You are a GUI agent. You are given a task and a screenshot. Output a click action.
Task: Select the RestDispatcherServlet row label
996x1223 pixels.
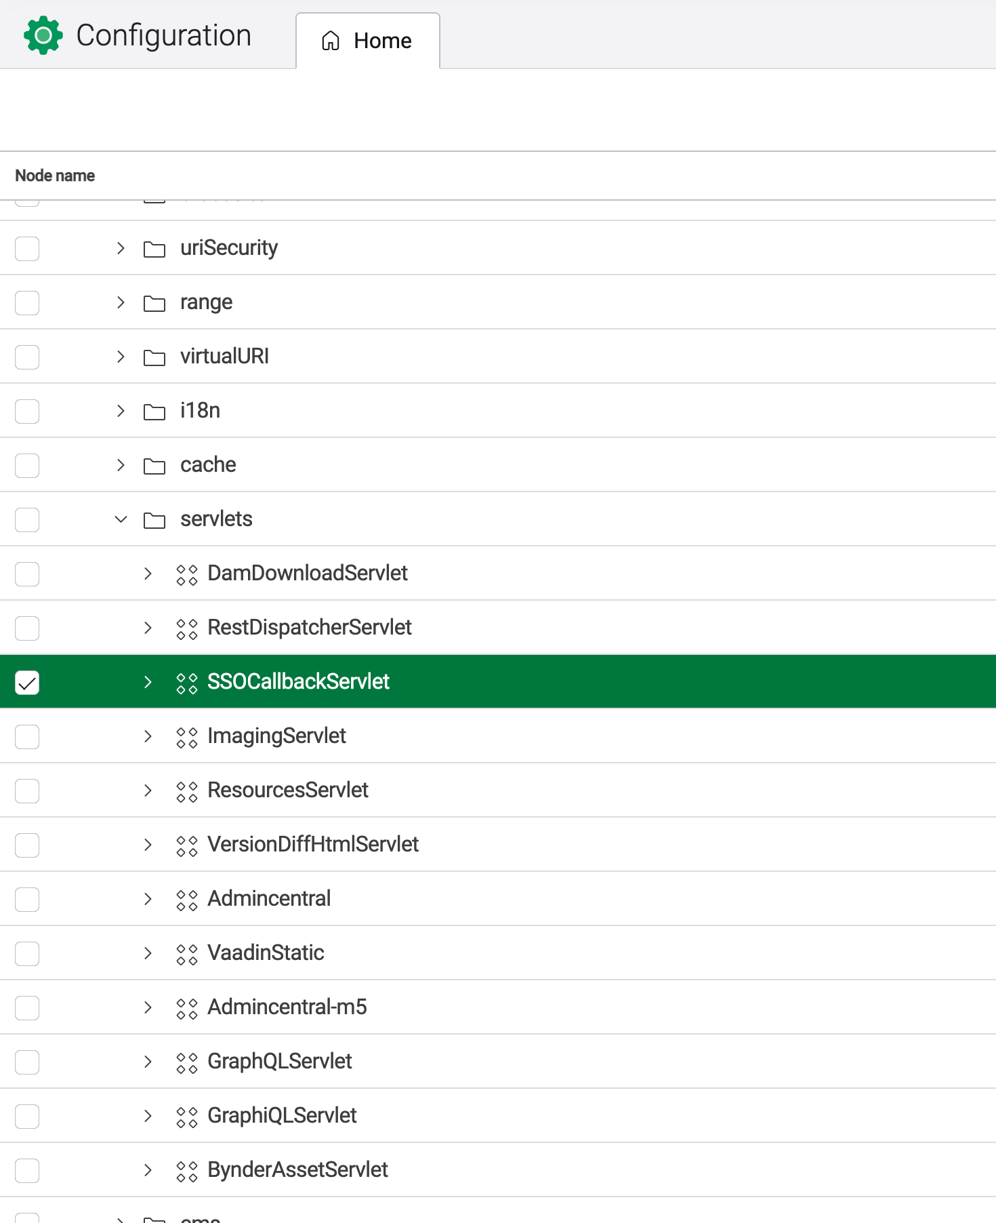tap(310, 628)
